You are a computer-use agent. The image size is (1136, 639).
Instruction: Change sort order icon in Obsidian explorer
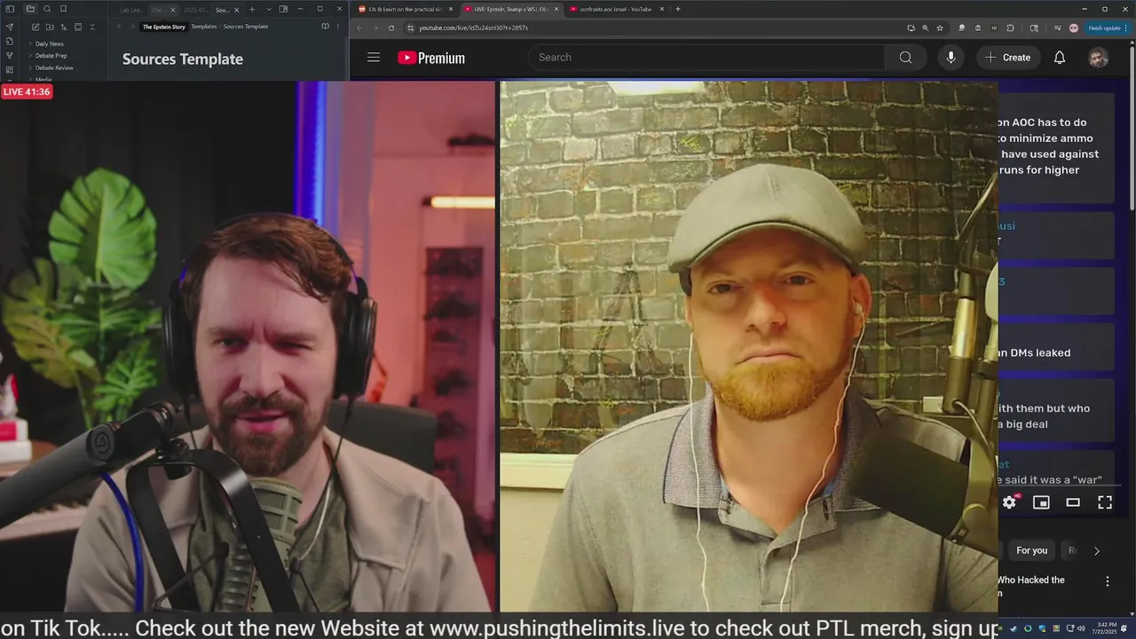pyautogui.click(x=64, y=27)
